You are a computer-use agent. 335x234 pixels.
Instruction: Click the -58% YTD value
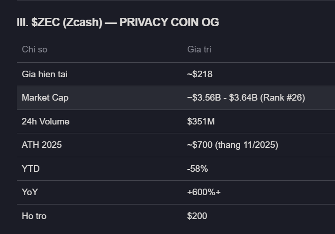pyautogui.click(x=198, y=168)
